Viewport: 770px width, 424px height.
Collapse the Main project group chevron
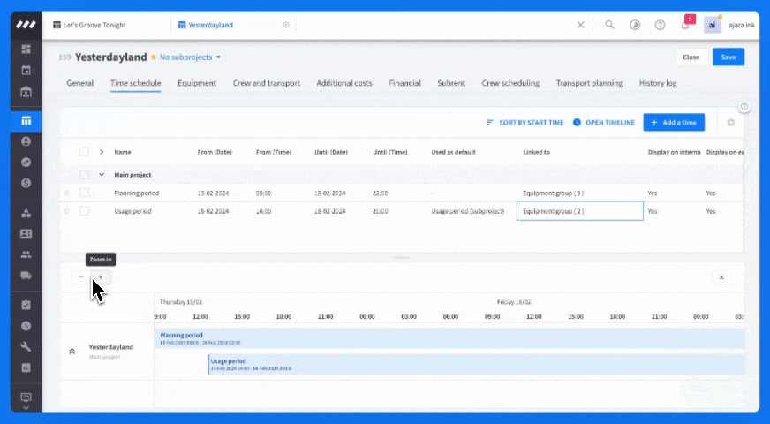click(x=102, y=174)
